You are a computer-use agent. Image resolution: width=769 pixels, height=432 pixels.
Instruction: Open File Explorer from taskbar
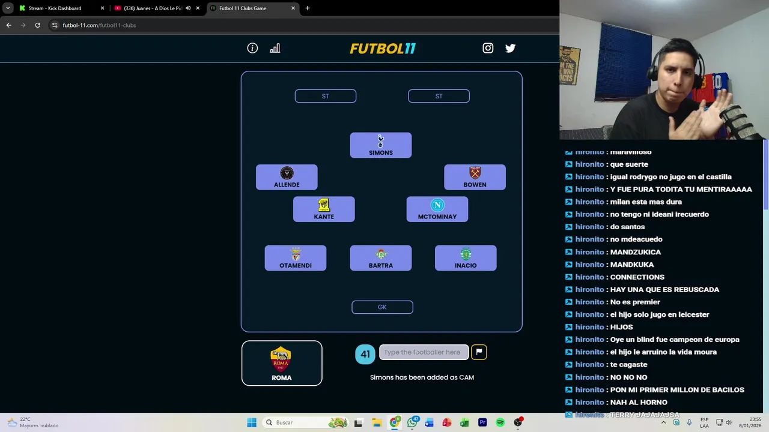pyautogui.click(x=376, y=422)
